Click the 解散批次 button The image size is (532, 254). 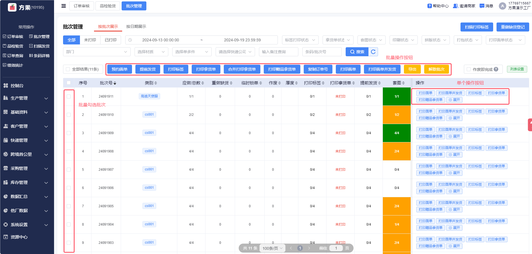[436, 69]
